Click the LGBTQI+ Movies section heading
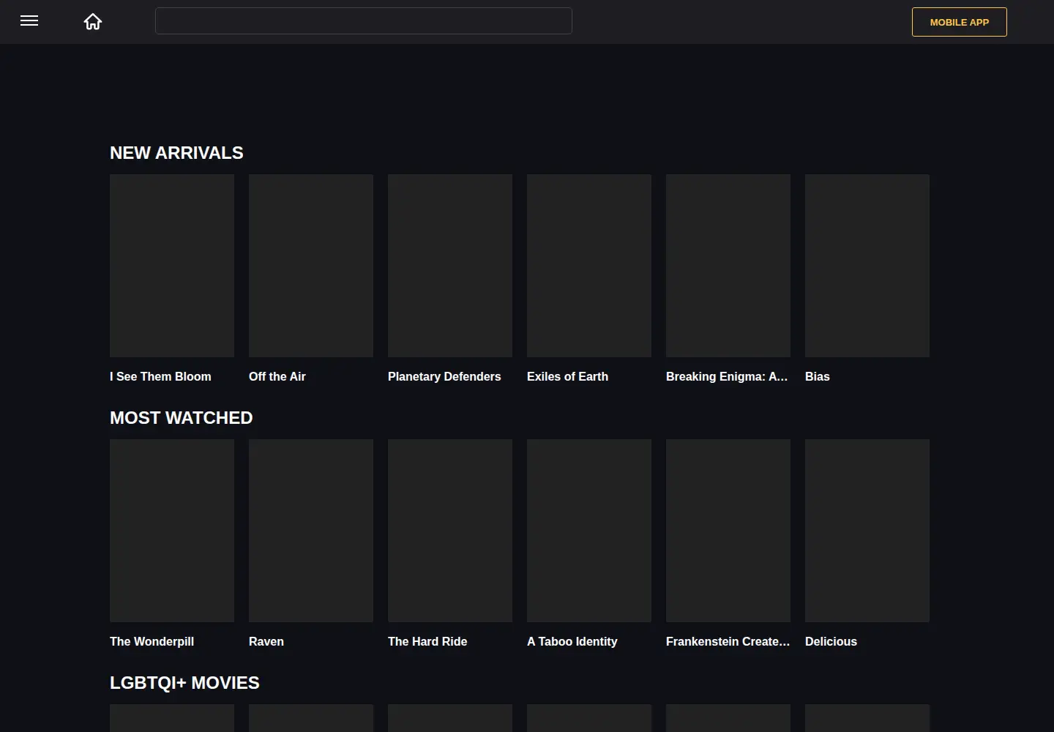This screenshot has width=1054, height=732. pos(184,683)
